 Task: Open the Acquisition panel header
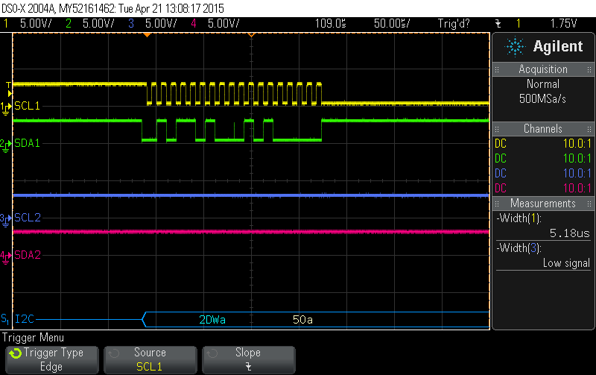(x=543, y=69)
